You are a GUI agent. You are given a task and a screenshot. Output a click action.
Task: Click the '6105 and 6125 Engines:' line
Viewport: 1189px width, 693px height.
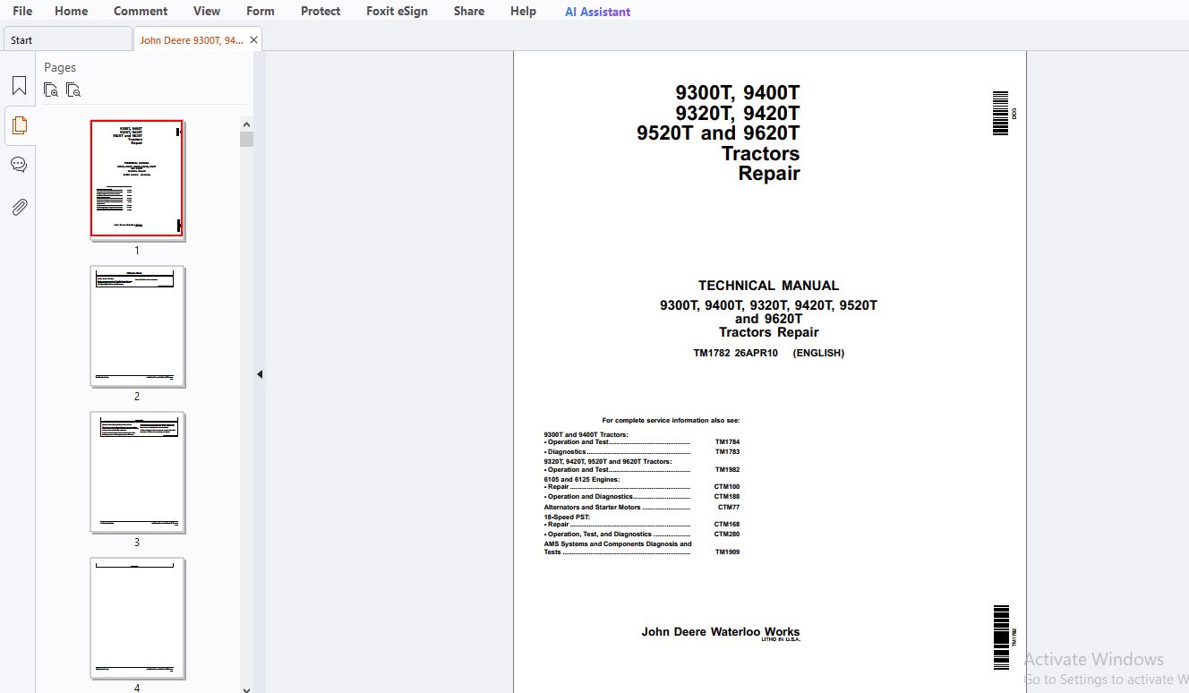[581, 480]
